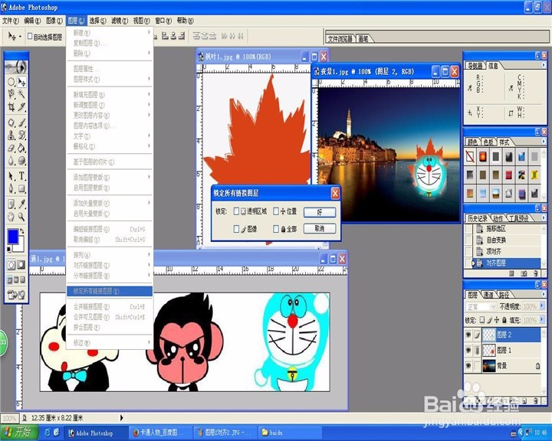Viewport: 552px width, 441px height.
Task: Tick the 自动选择图层 checkbox
Action: [30, 36]
